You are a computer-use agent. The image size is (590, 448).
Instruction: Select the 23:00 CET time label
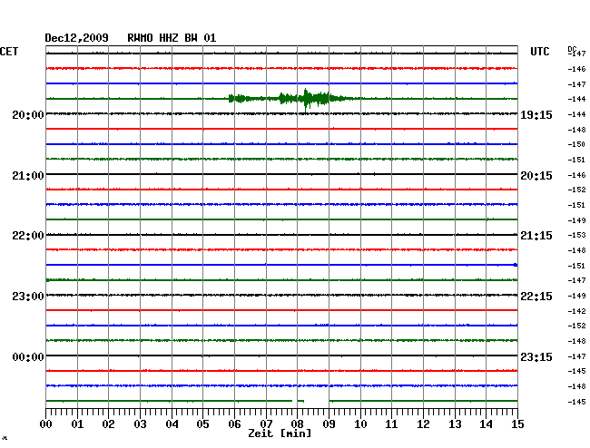(x=28, y=297)
